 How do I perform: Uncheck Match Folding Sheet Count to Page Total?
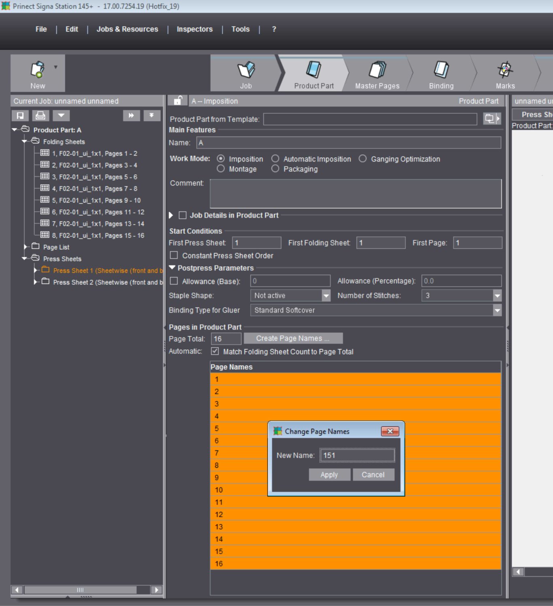pos(215,351)
